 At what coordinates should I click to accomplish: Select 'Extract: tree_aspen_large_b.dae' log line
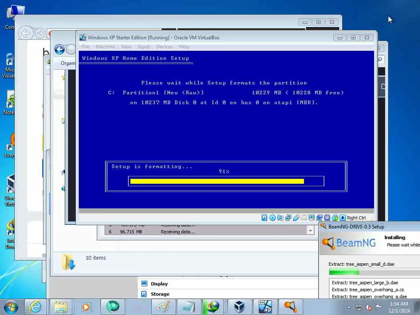pyautogui.click(x=365, y=283)
